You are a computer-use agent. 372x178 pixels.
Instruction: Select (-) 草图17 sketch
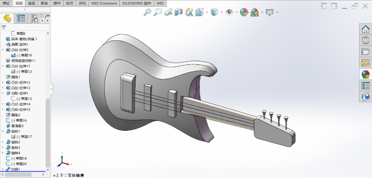pos(21,137)
